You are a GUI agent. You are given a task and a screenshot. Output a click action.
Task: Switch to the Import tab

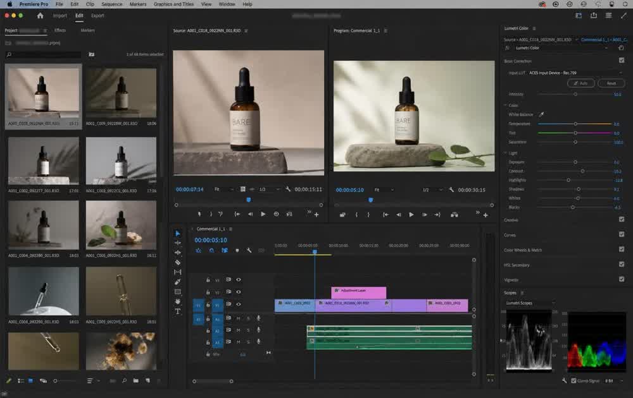(x=60, y=16)
